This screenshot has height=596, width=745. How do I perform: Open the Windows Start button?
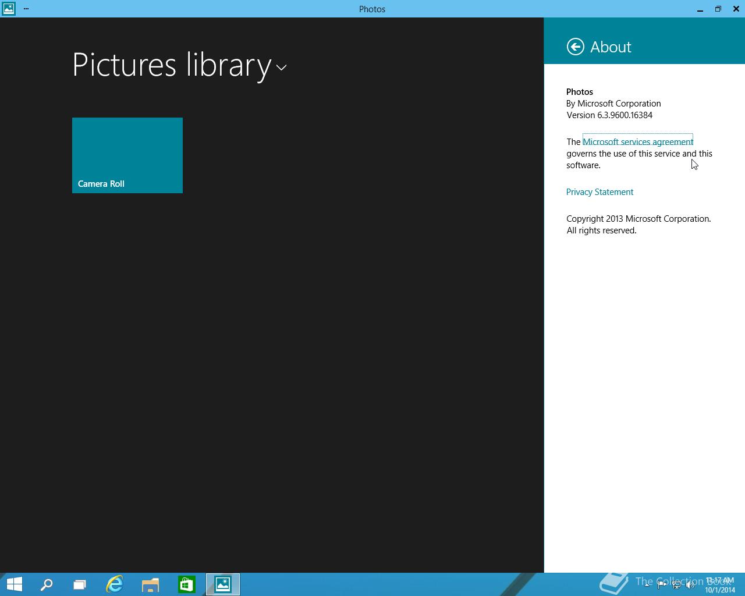(14, 584)
